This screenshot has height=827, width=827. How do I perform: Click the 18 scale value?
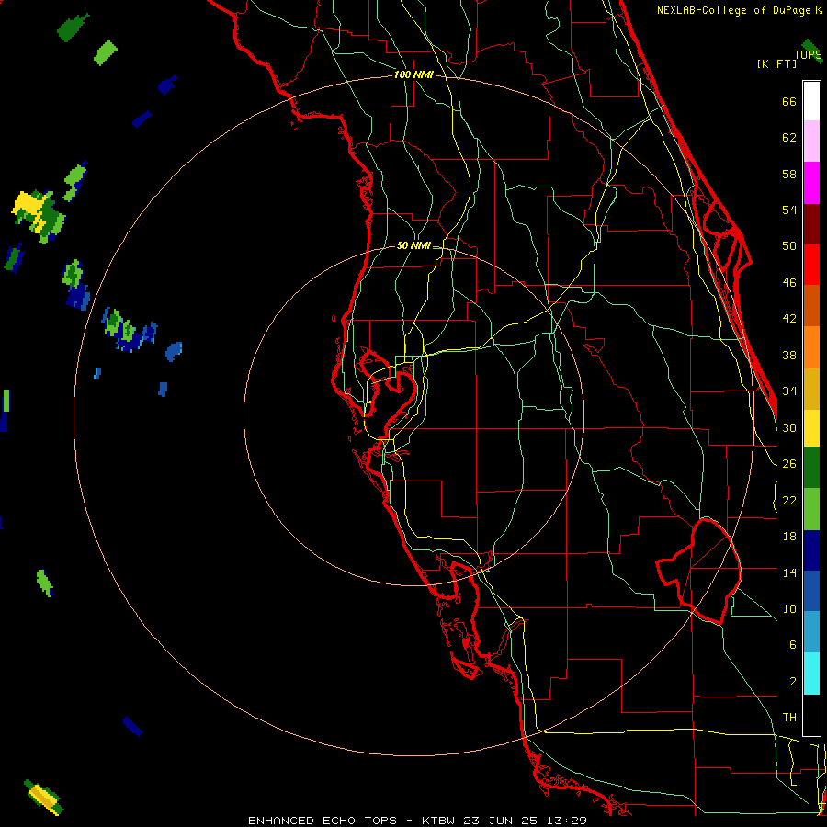[x=789, y=537]
